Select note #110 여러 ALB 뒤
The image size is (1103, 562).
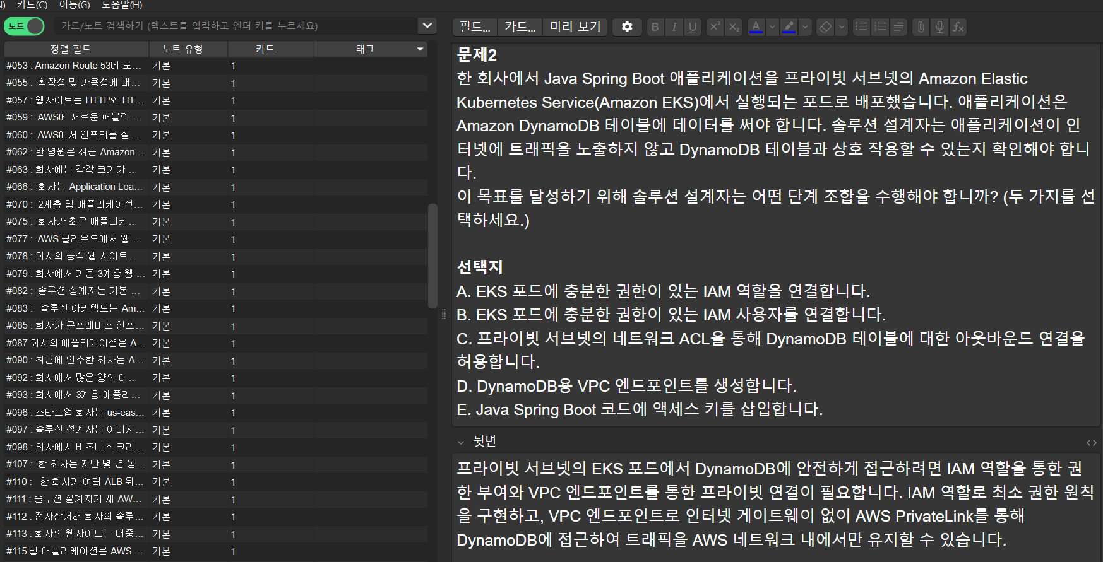(x=215, y=482)
